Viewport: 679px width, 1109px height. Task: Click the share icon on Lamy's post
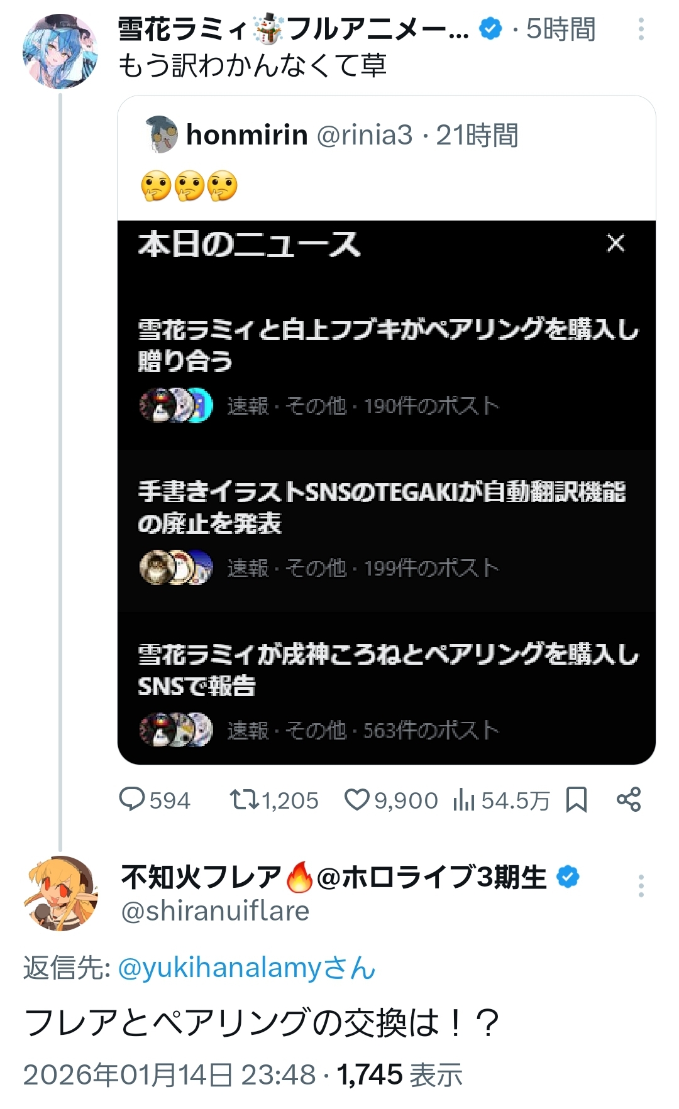tap(629, 800)
